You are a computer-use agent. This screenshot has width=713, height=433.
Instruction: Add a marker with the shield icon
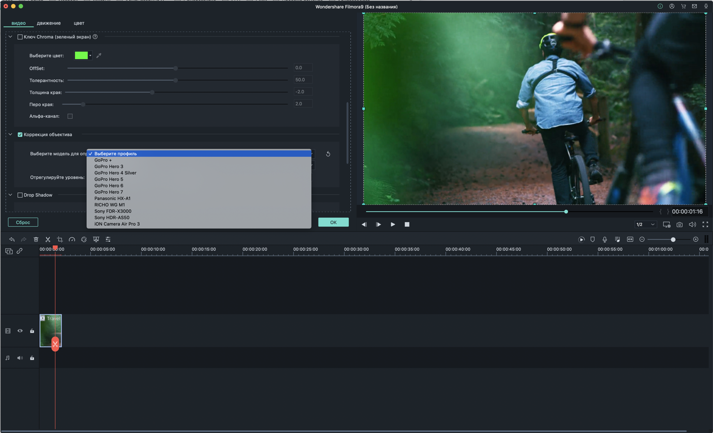592,239
